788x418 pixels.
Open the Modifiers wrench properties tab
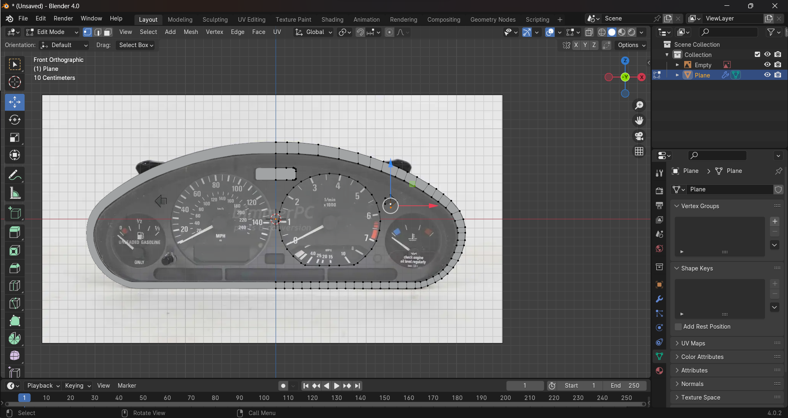pos(659,299)
